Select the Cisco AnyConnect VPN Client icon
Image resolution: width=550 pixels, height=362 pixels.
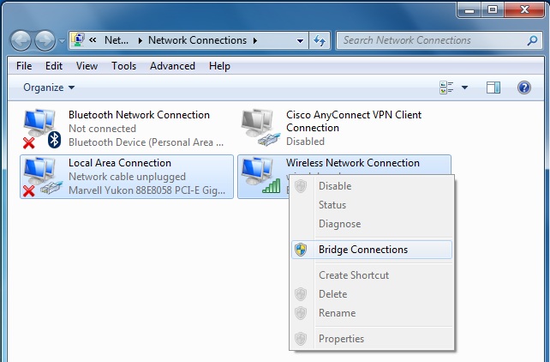[x=260, y=128]
